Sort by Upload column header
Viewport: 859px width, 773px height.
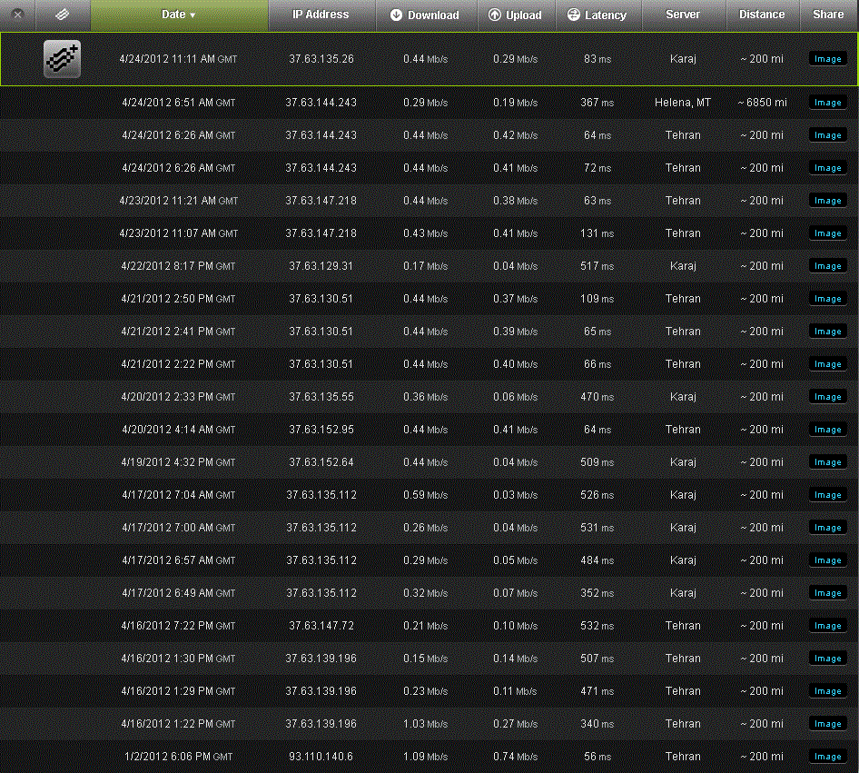click(x=516, y=15)
